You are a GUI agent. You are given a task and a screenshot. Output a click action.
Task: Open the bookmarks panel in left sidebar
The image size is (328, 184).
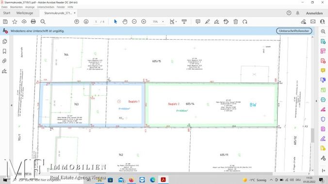pyautogui.click(x=4, y=51)
